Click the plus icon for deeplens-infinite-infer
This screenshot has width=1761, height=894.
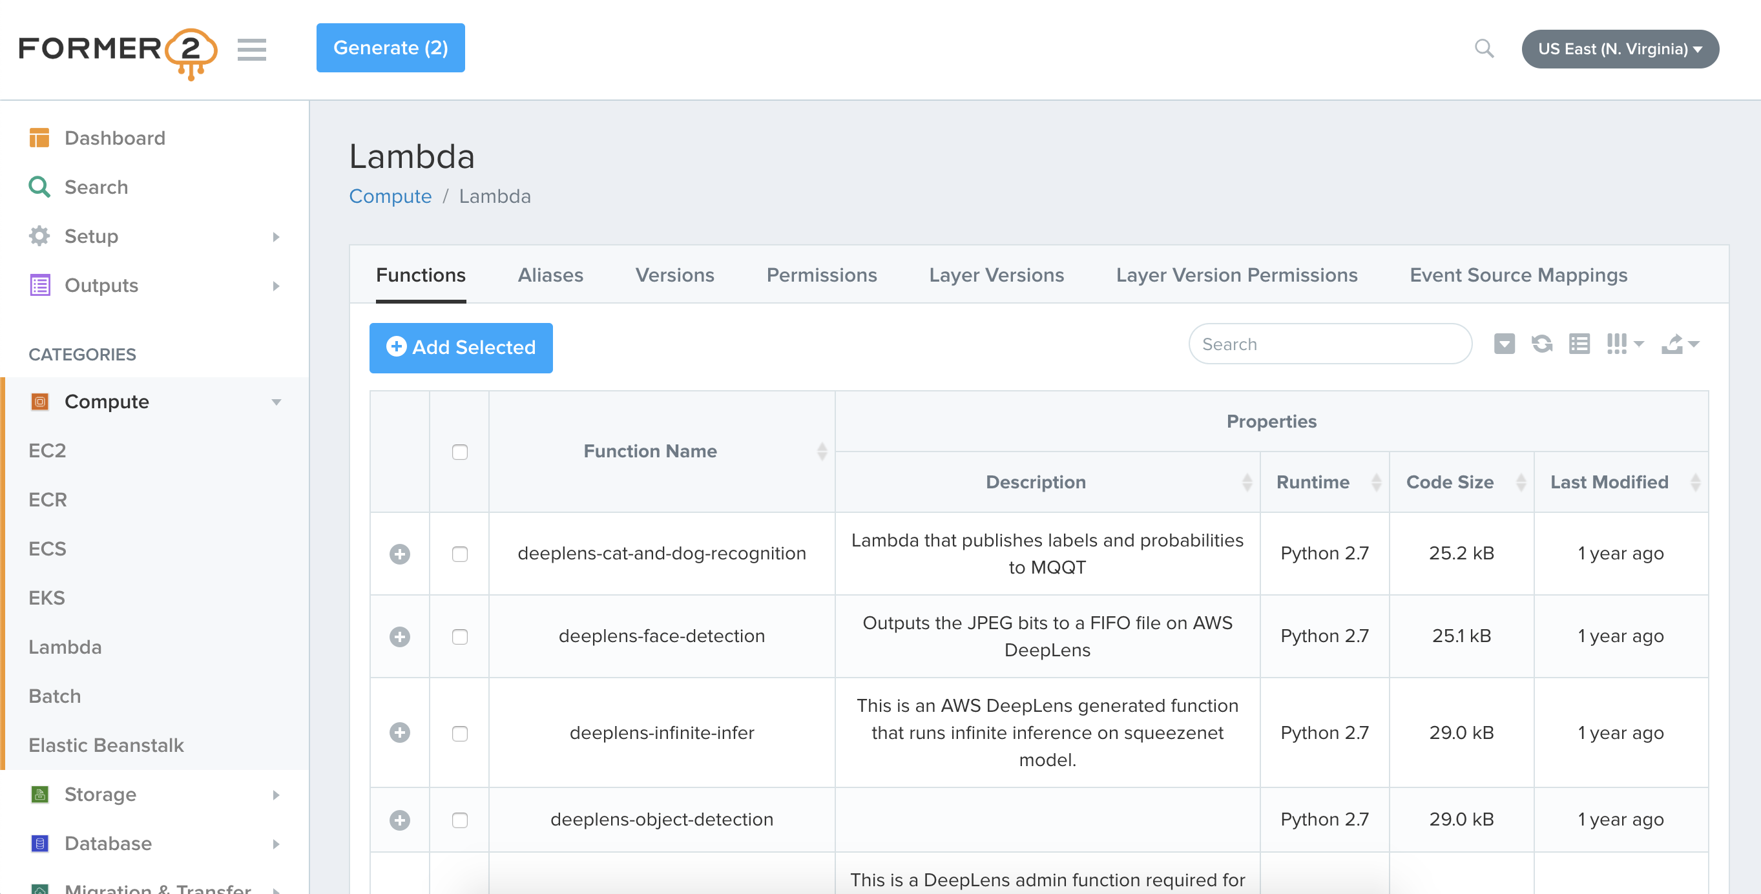pyautogui.click(x=399, y=733)
